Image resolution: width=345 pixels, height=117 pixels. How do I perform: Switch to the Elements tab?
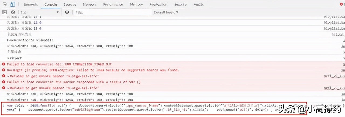coord(30,5)
